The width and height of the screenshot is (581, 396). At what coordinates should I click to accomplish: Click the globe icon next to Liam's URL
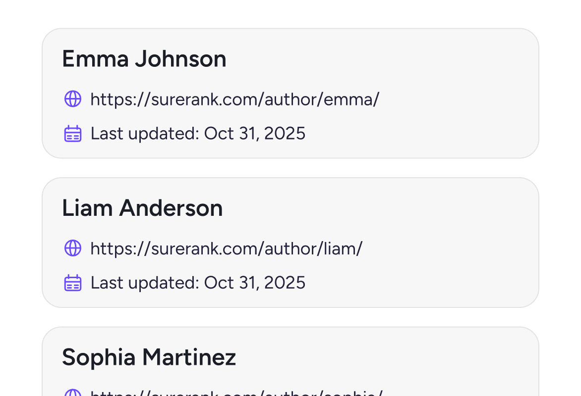pyautogui.click(x=72, y=248)
